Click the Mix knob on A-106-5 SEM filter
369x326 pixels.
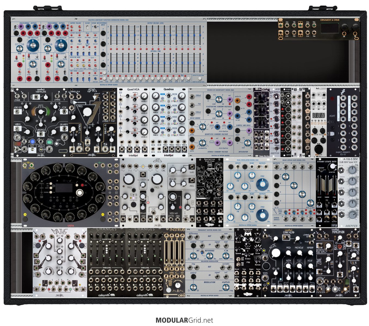point(352,215)
